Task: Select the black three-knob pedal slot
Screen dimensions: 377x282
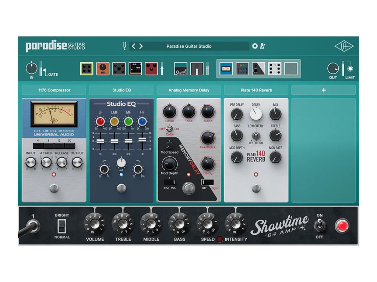Action: point(119,69)
